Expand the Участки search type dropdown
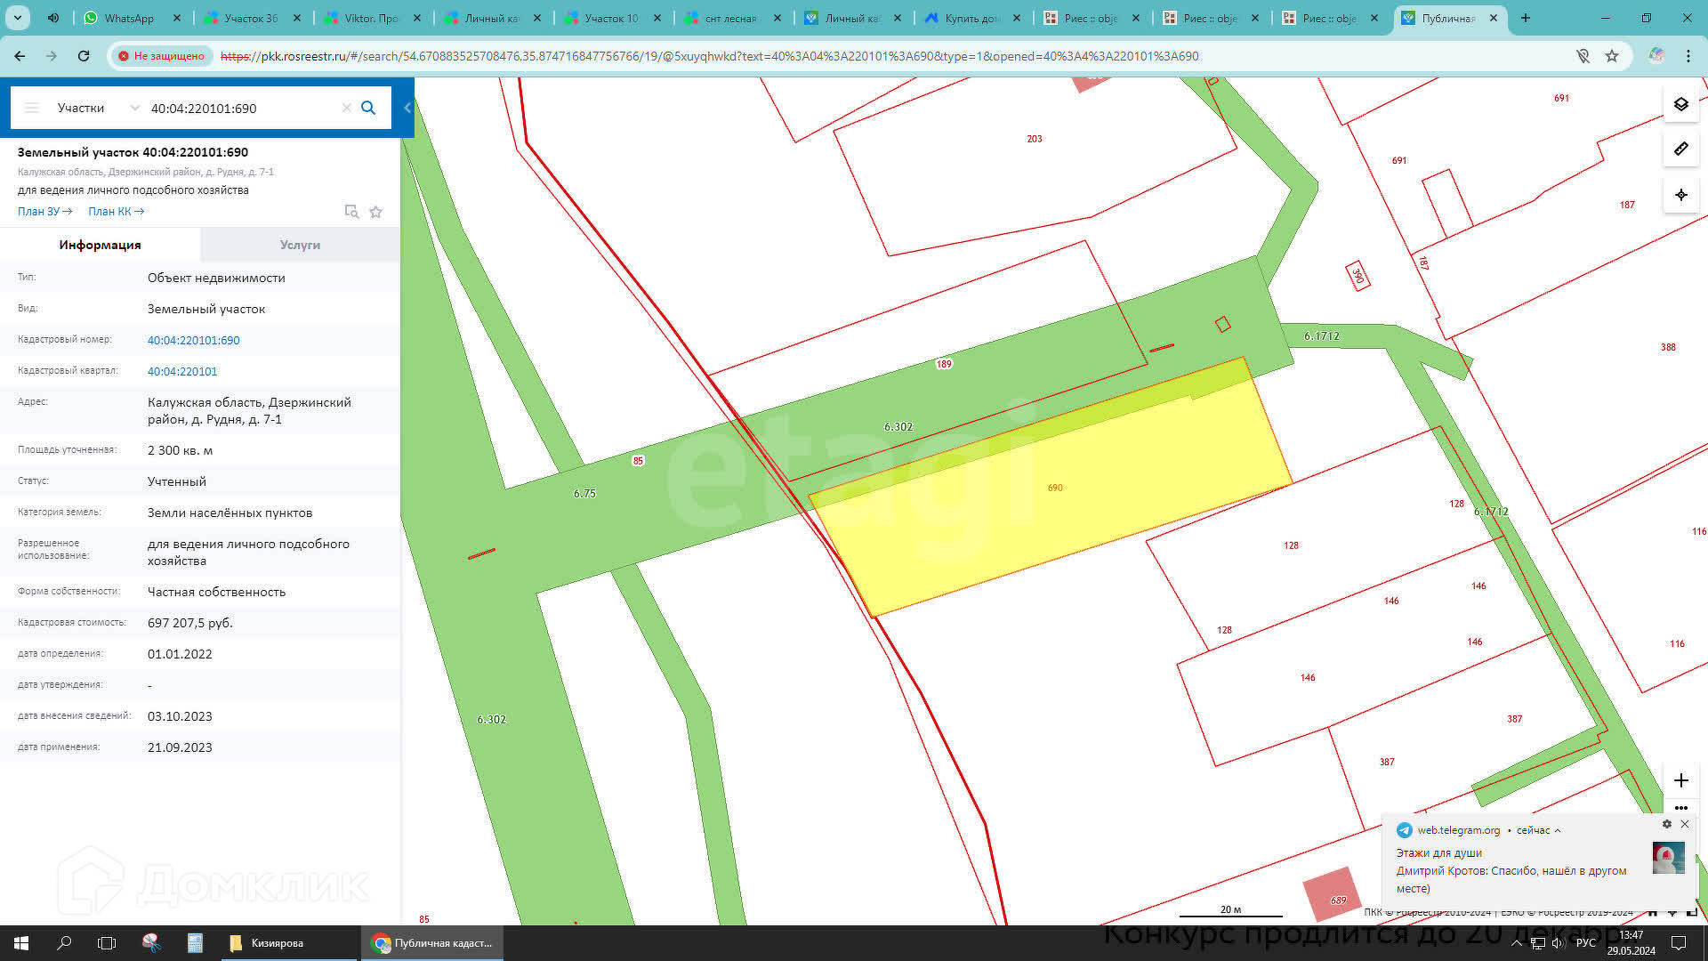 tap(134, 108)
